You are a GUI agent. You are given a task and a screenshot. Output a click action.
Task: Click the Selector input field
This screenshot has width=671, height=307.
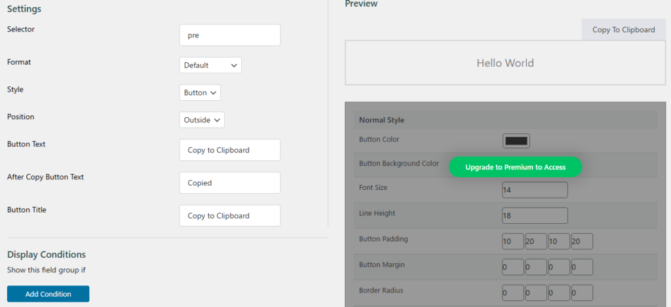(x=230, y=35)
